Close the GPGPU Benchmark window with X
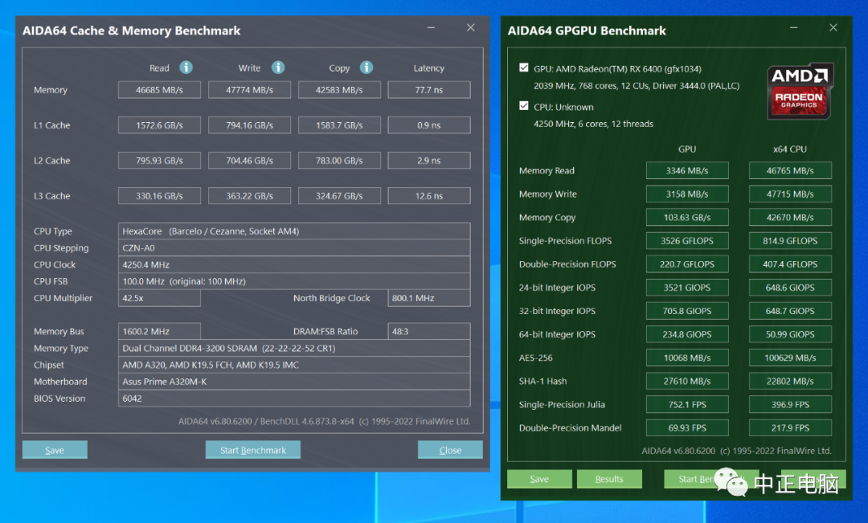The width and height of the screenshot is (868, 523). point(833,27)
